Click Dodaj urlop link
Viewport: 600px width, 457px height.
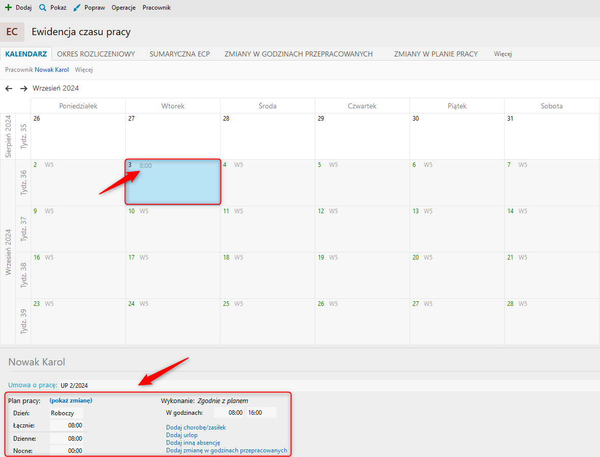182,435
